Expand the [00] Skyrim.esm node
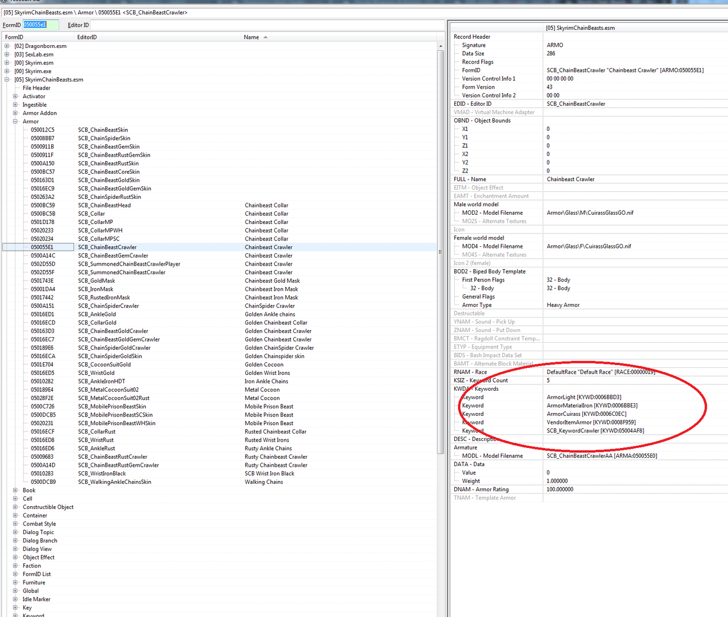The width and height of the screenshot is (728, 617). [7, 63]
